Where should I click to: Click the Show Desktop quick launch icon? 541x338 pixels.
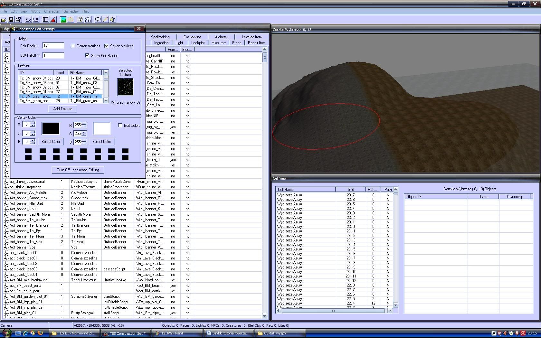18,333
